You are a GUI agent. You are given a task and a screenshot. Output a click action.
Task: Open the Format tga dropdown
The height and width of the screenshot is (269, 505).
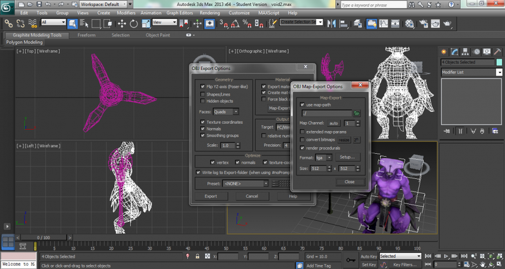[x=323, y=157]
